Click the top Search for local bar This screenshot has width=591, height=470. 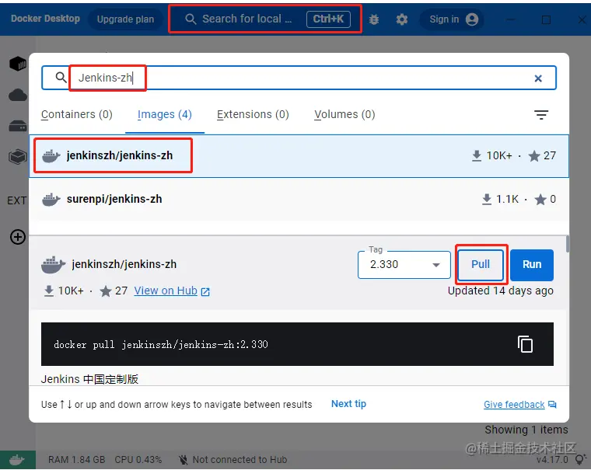(x=265, y=19)
